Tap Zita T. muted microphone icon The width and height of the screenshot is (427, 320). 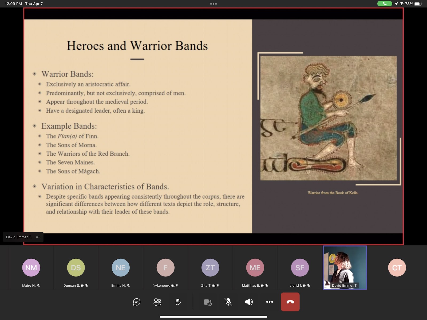(218, 286)
